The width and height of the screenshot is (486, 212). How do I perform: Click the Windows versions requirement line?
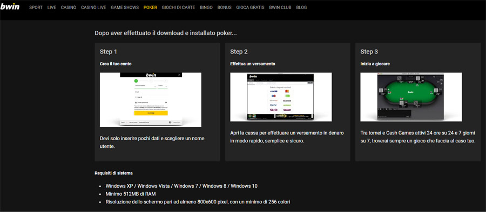181,186
